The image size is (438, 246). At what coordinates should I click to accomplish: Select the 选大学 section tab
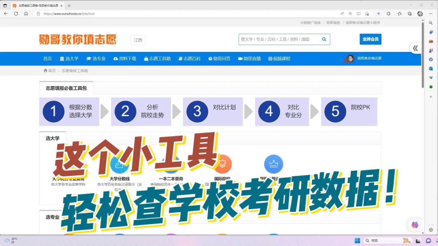tap(53, 138)
